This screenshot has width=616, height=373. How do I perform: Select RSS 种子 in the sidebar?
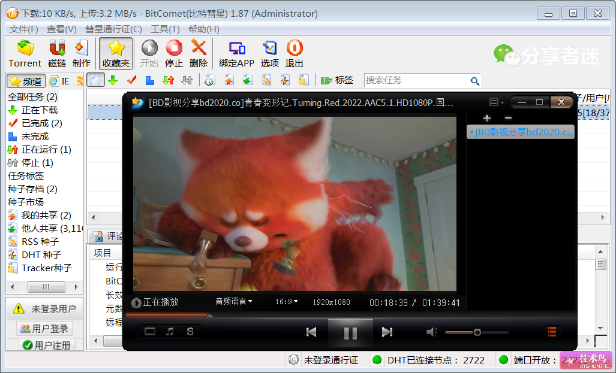(x=34, y=242)
